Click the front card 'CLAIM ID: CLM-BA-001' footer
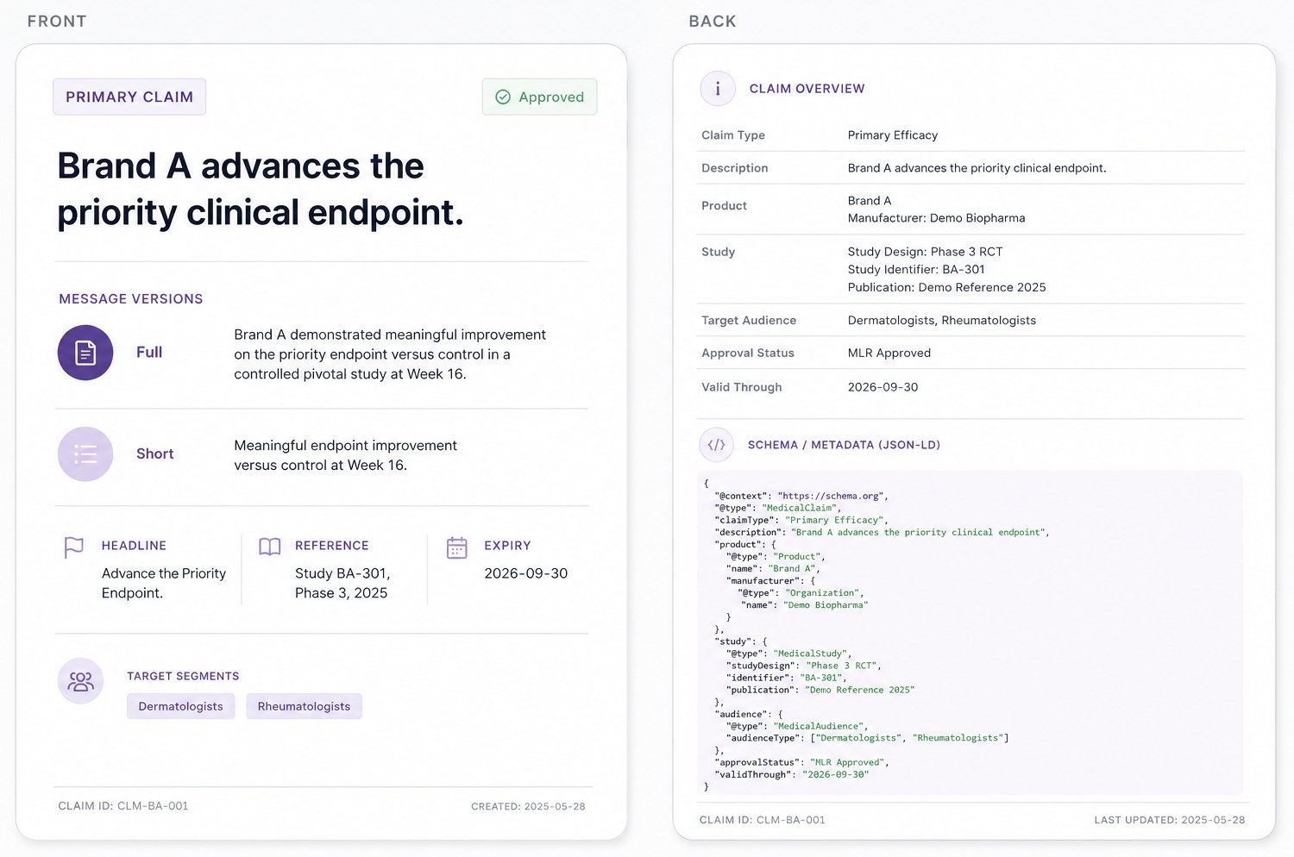The height and width of the screenshot is (857, 1294). 123,806
